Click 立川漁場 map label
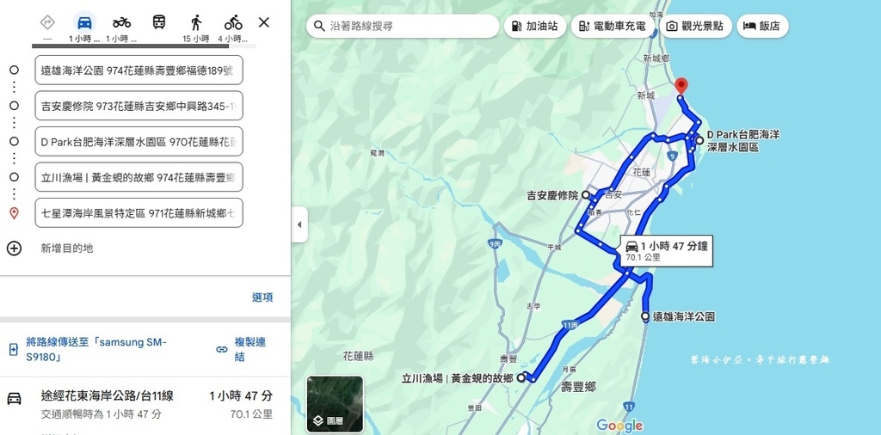Screen dimensions: 881x435 point(458,378)
